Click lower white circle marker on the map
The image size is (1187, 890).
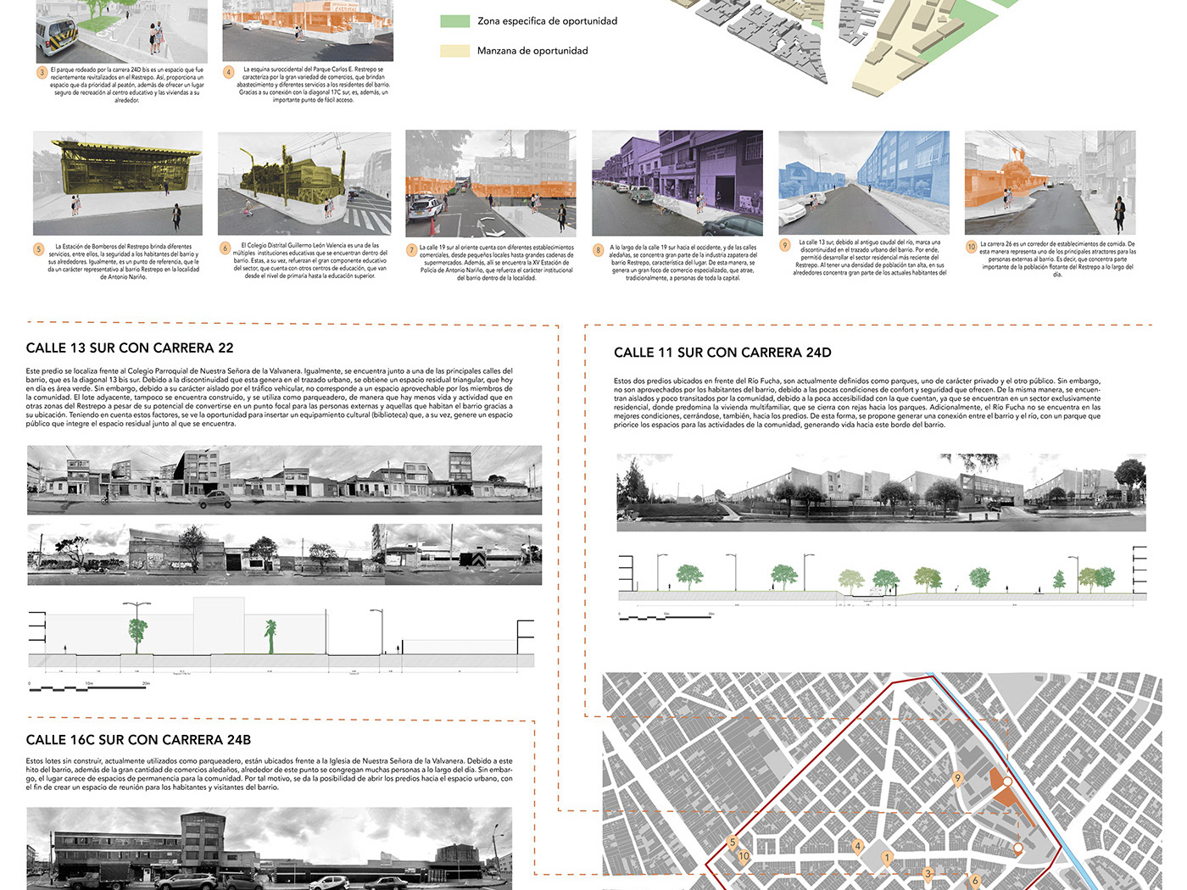pyautogui.click(x=1018, y=848)
